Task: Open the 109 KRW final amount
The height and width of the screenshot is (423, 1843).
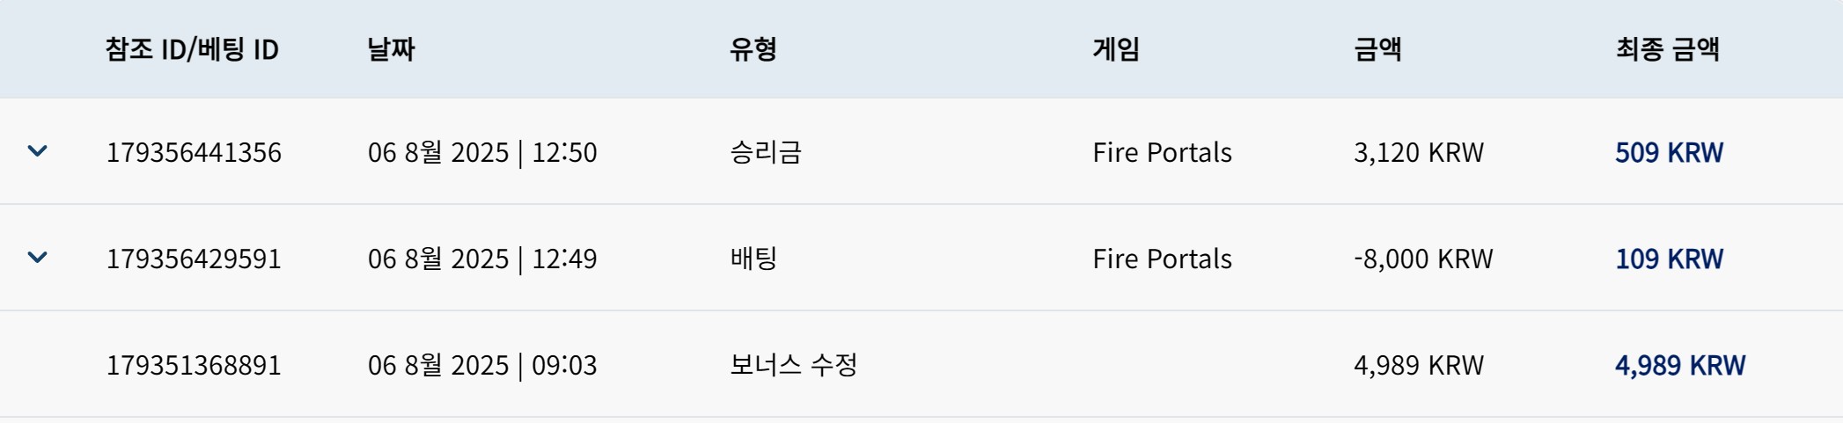Action: [x=1669, y=259]
